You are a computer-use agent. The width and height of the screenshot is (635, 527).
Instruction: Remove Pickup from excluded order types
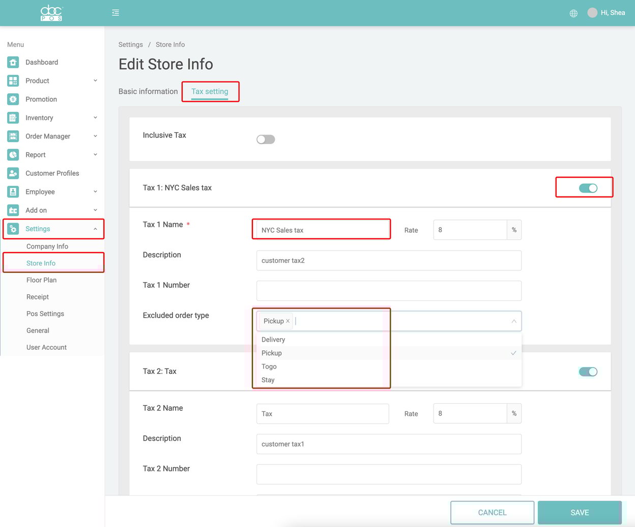pos(287,321)
